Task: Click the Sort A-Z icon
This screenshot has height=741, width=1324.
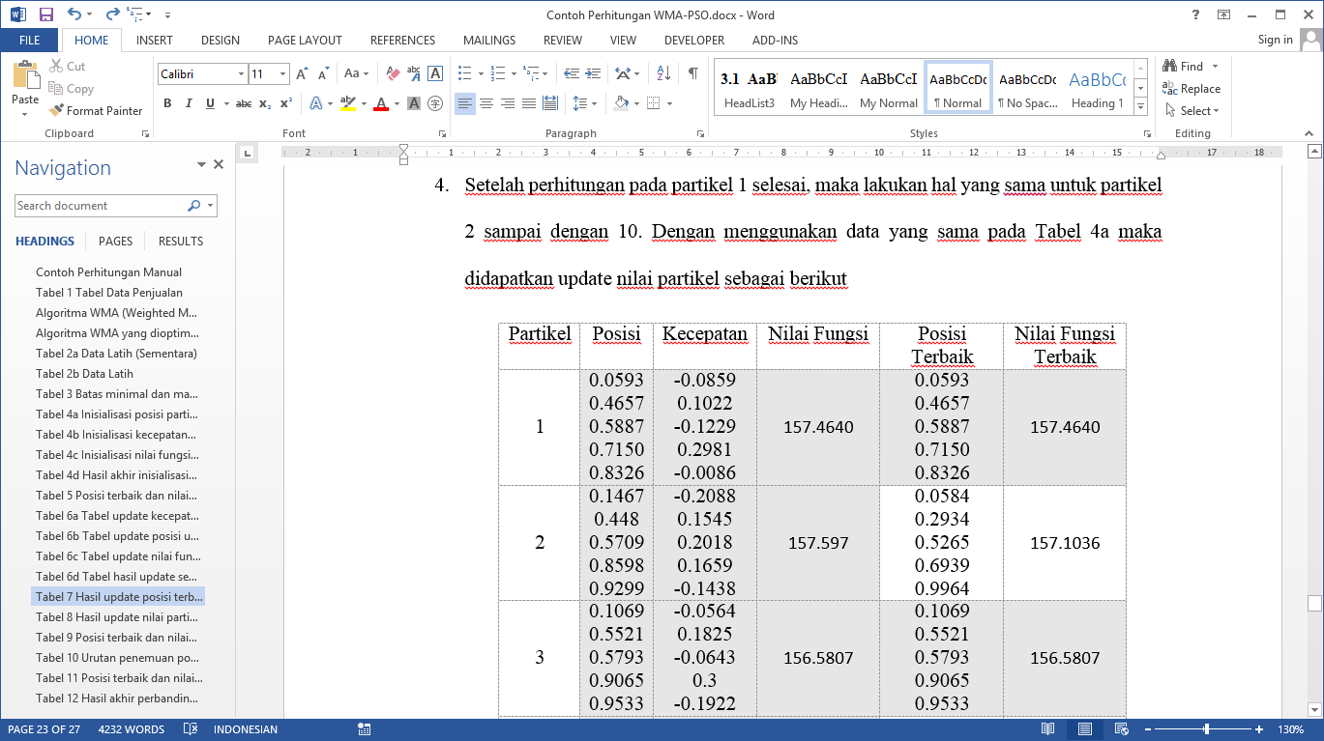Action: [x=663, y=73]
